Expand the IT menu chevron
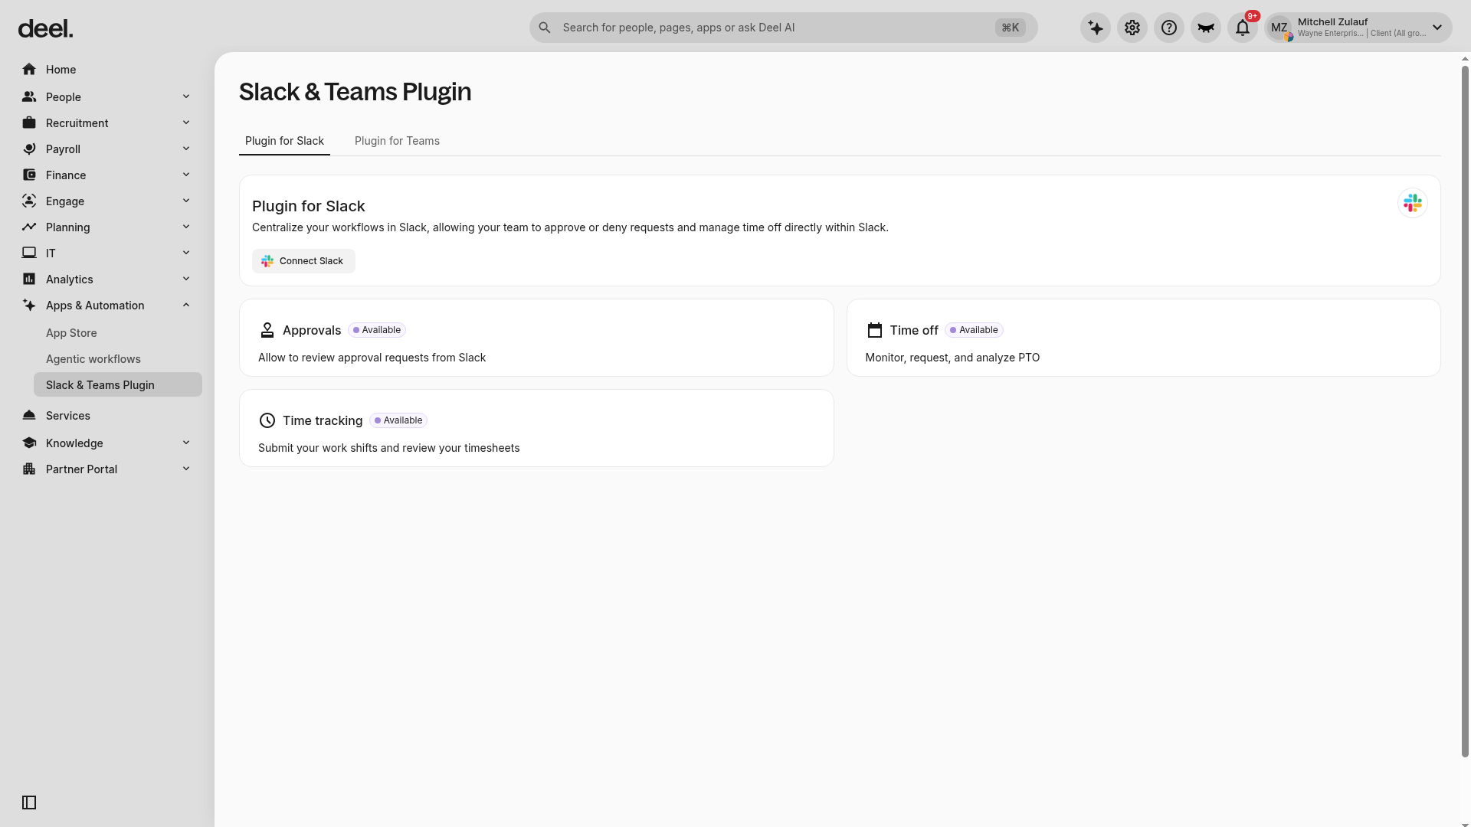The height and width of the screenshot is (827, 1471). pos(186,253)
